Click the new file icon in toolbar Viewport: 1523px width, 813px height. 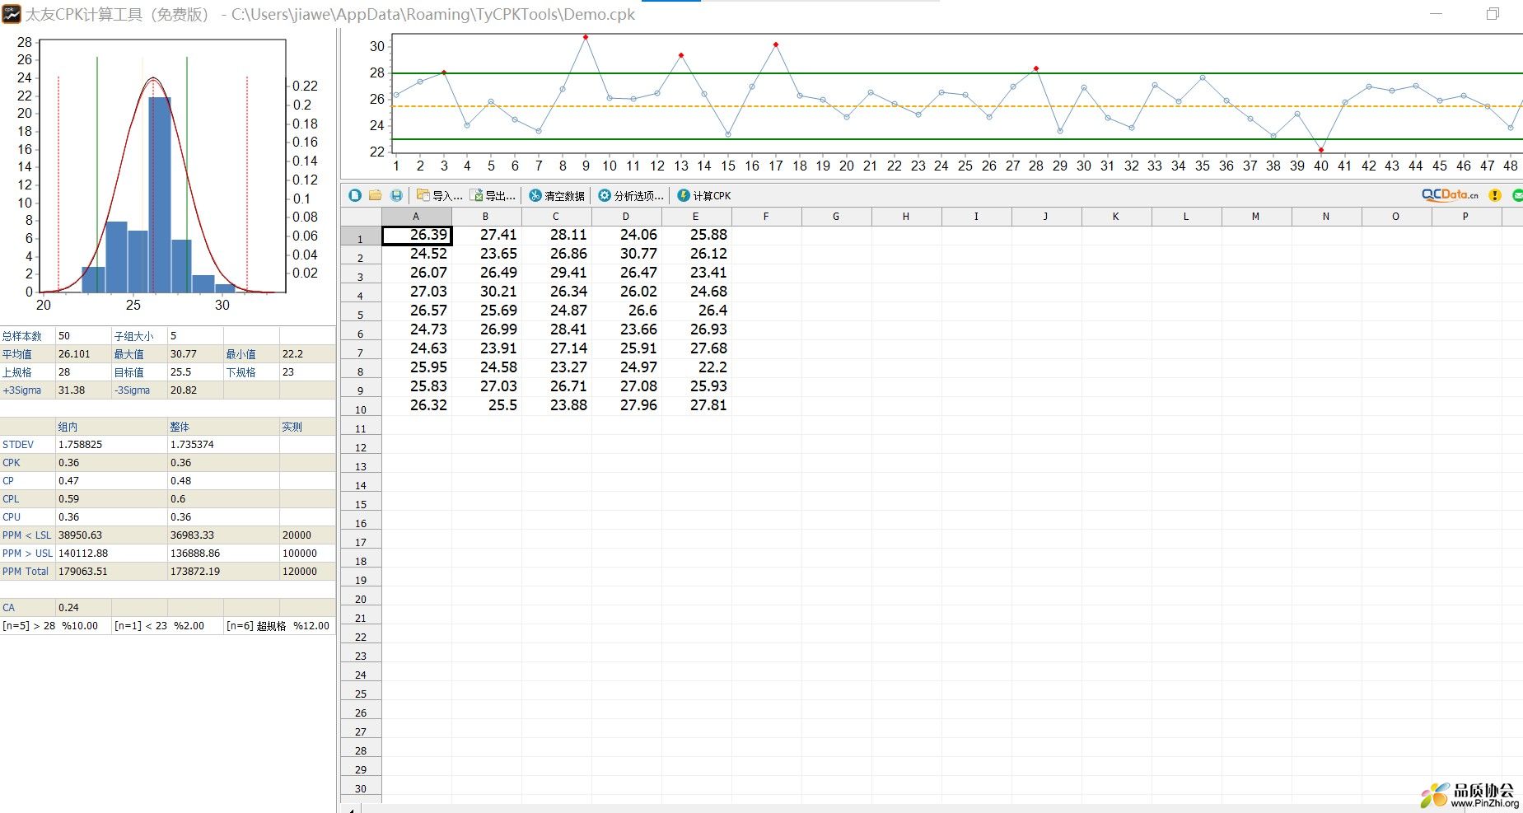click(x=355, y=195)
